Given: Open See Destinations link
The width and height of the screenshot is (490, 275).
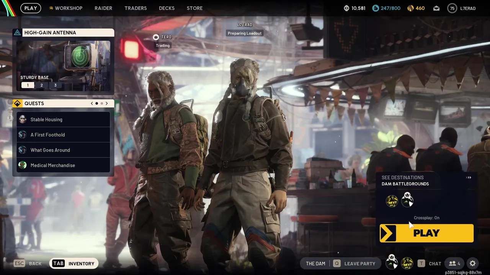Looking at the screenshot, I should click(x=402, y=178).
